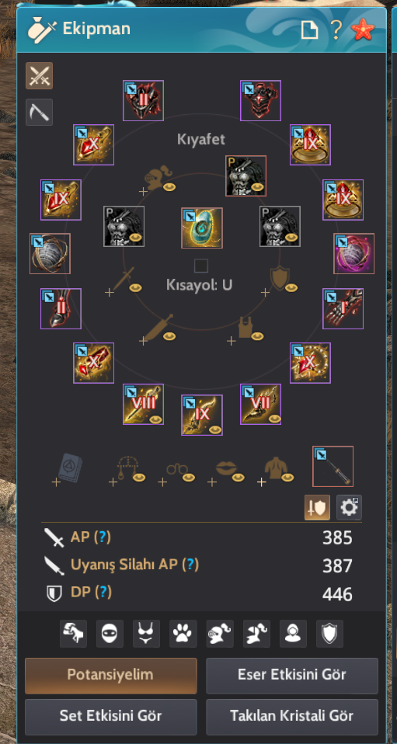Viewport: 397px width, 744px height.
Task: Click the Set Etkisini Gör button
Action: [x=110, y=717]
